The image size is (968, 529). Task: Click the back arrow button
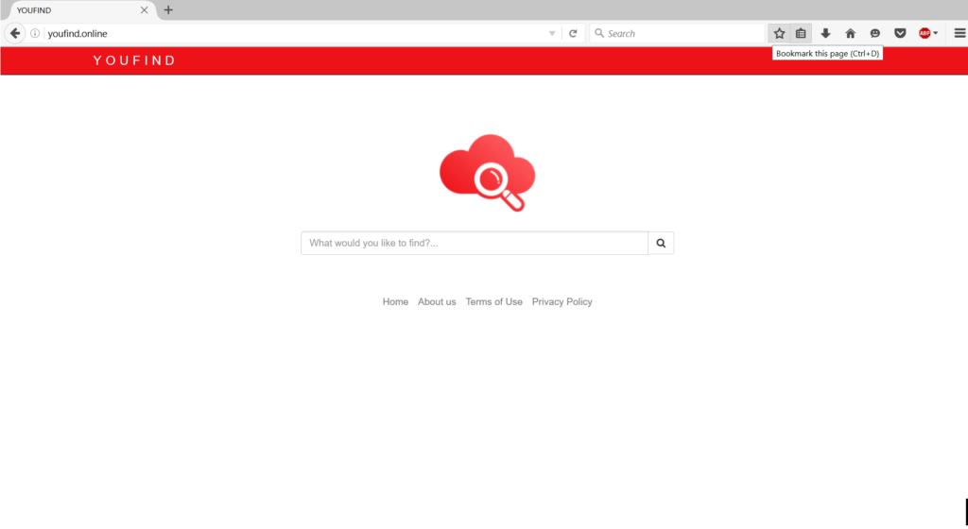click(x=15, y=33)
